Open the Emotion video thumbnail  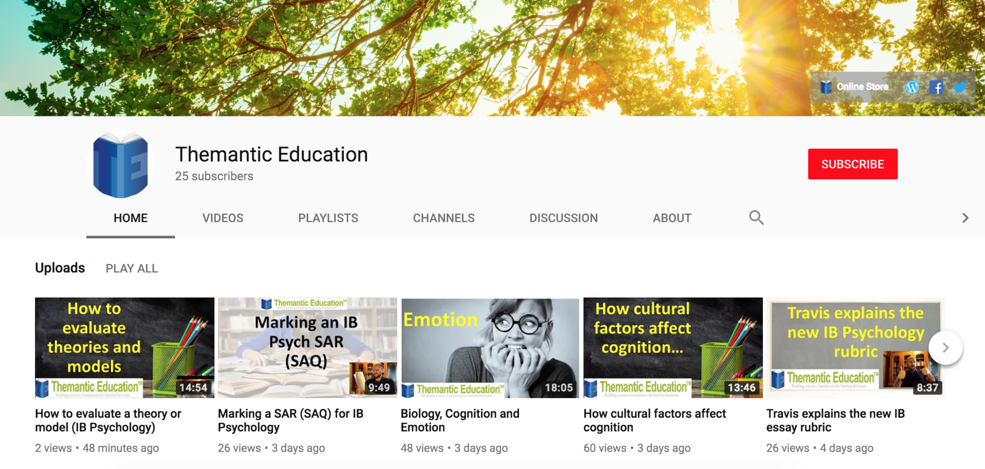click(490, 348)
